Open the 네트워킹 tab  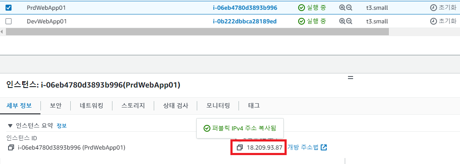[92, 106]
